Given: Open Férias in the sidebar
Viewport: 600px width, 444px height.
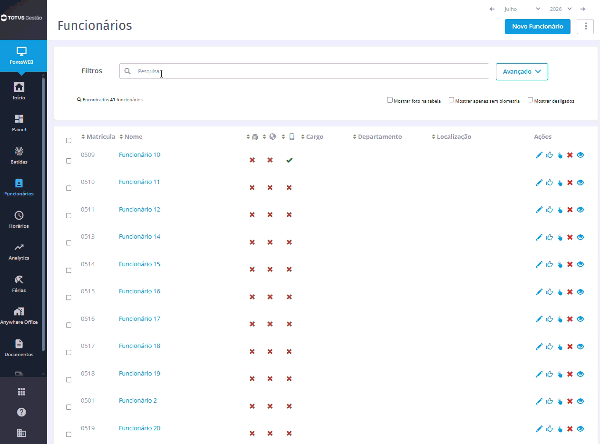Looking at the screenshot, I should pos(19,283).
